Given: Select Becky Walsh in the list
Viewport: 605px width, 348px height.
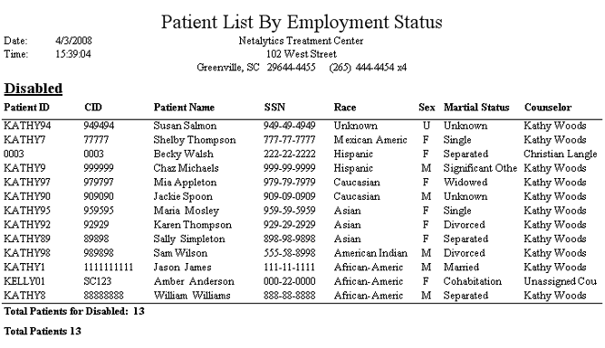Looking at the screenshot, I should point(183,154).
